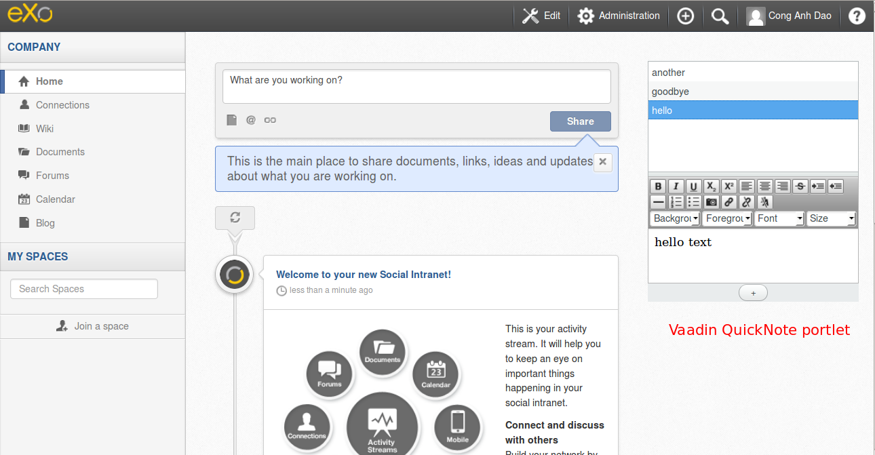Click the Join a space link
The width and height of the screenshot is (875, 455).
[x=93, y=326]
